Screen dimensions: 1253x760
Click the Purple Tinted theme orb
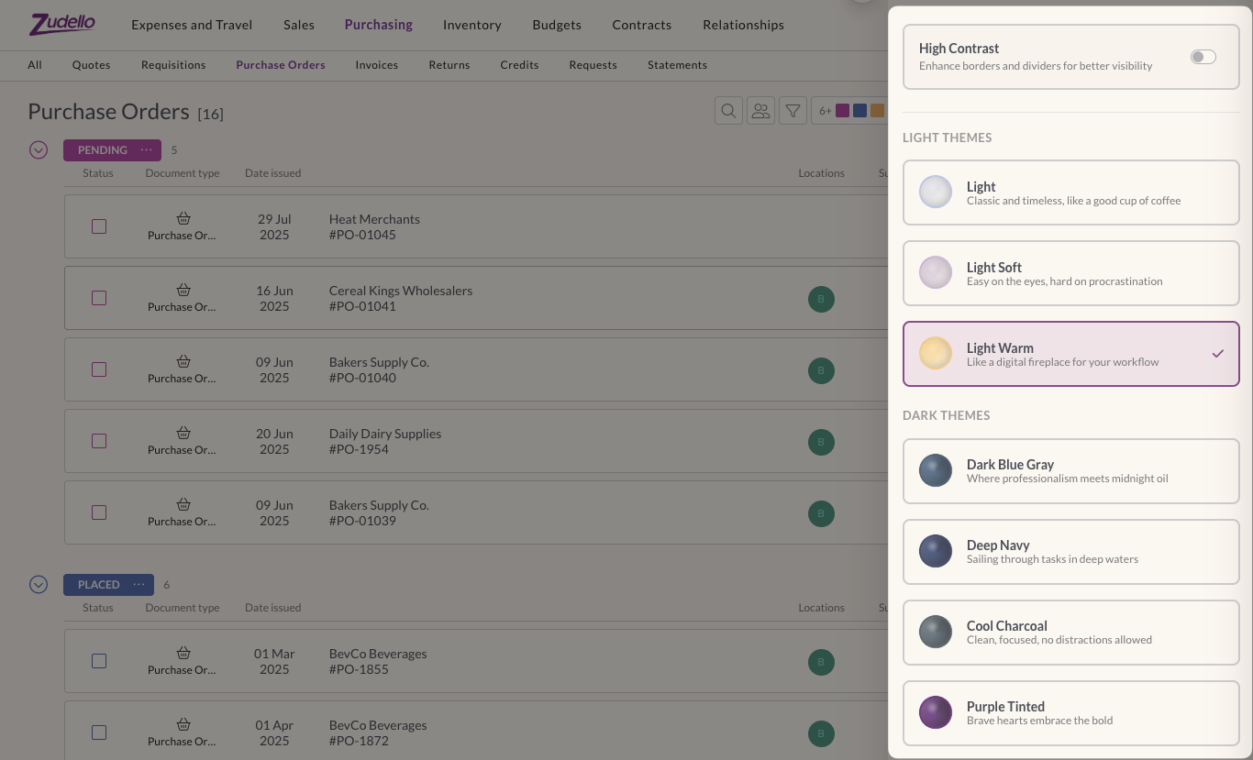click(x=936, y=712)
